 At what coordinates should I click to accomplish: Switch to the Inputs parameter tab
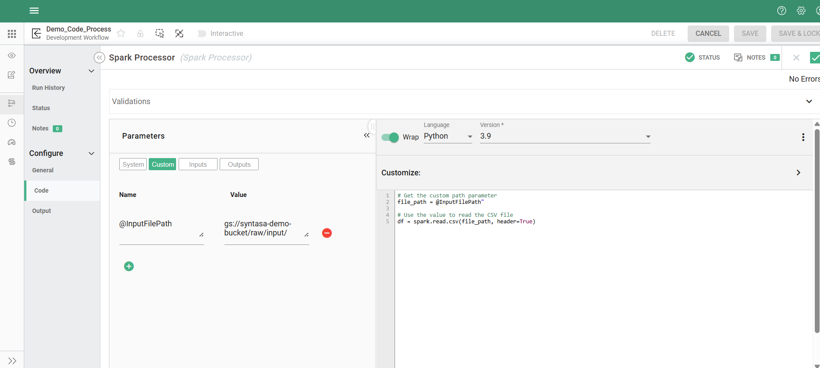[x=198, y=165]
